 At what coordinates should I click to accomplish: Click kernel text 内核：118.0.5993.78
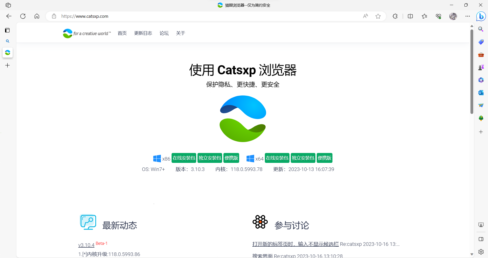click(239, 169)
